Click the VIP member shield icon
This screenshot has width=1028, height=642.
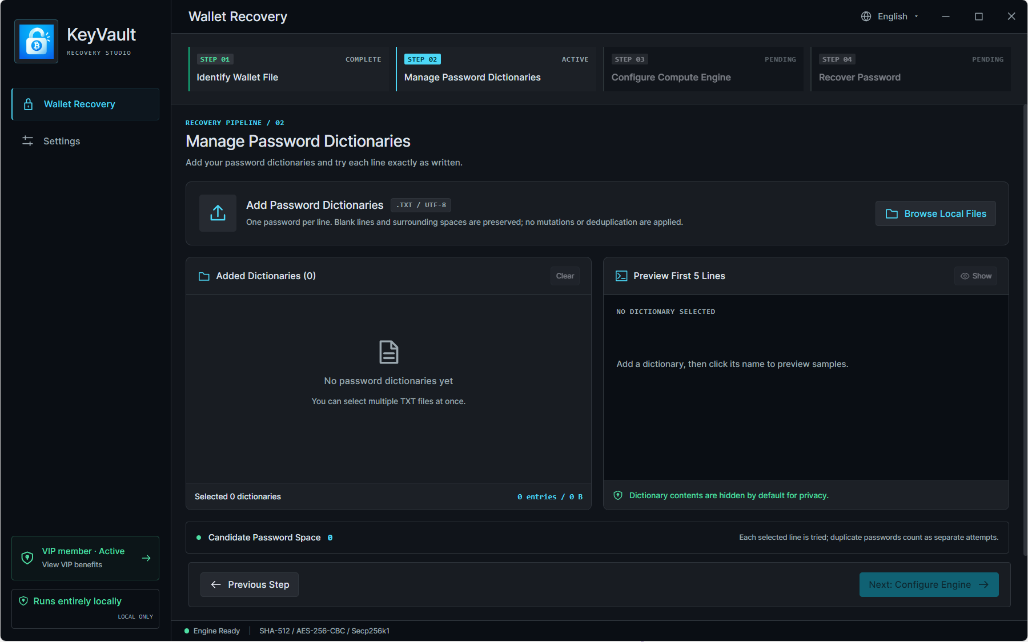[27, 558]
